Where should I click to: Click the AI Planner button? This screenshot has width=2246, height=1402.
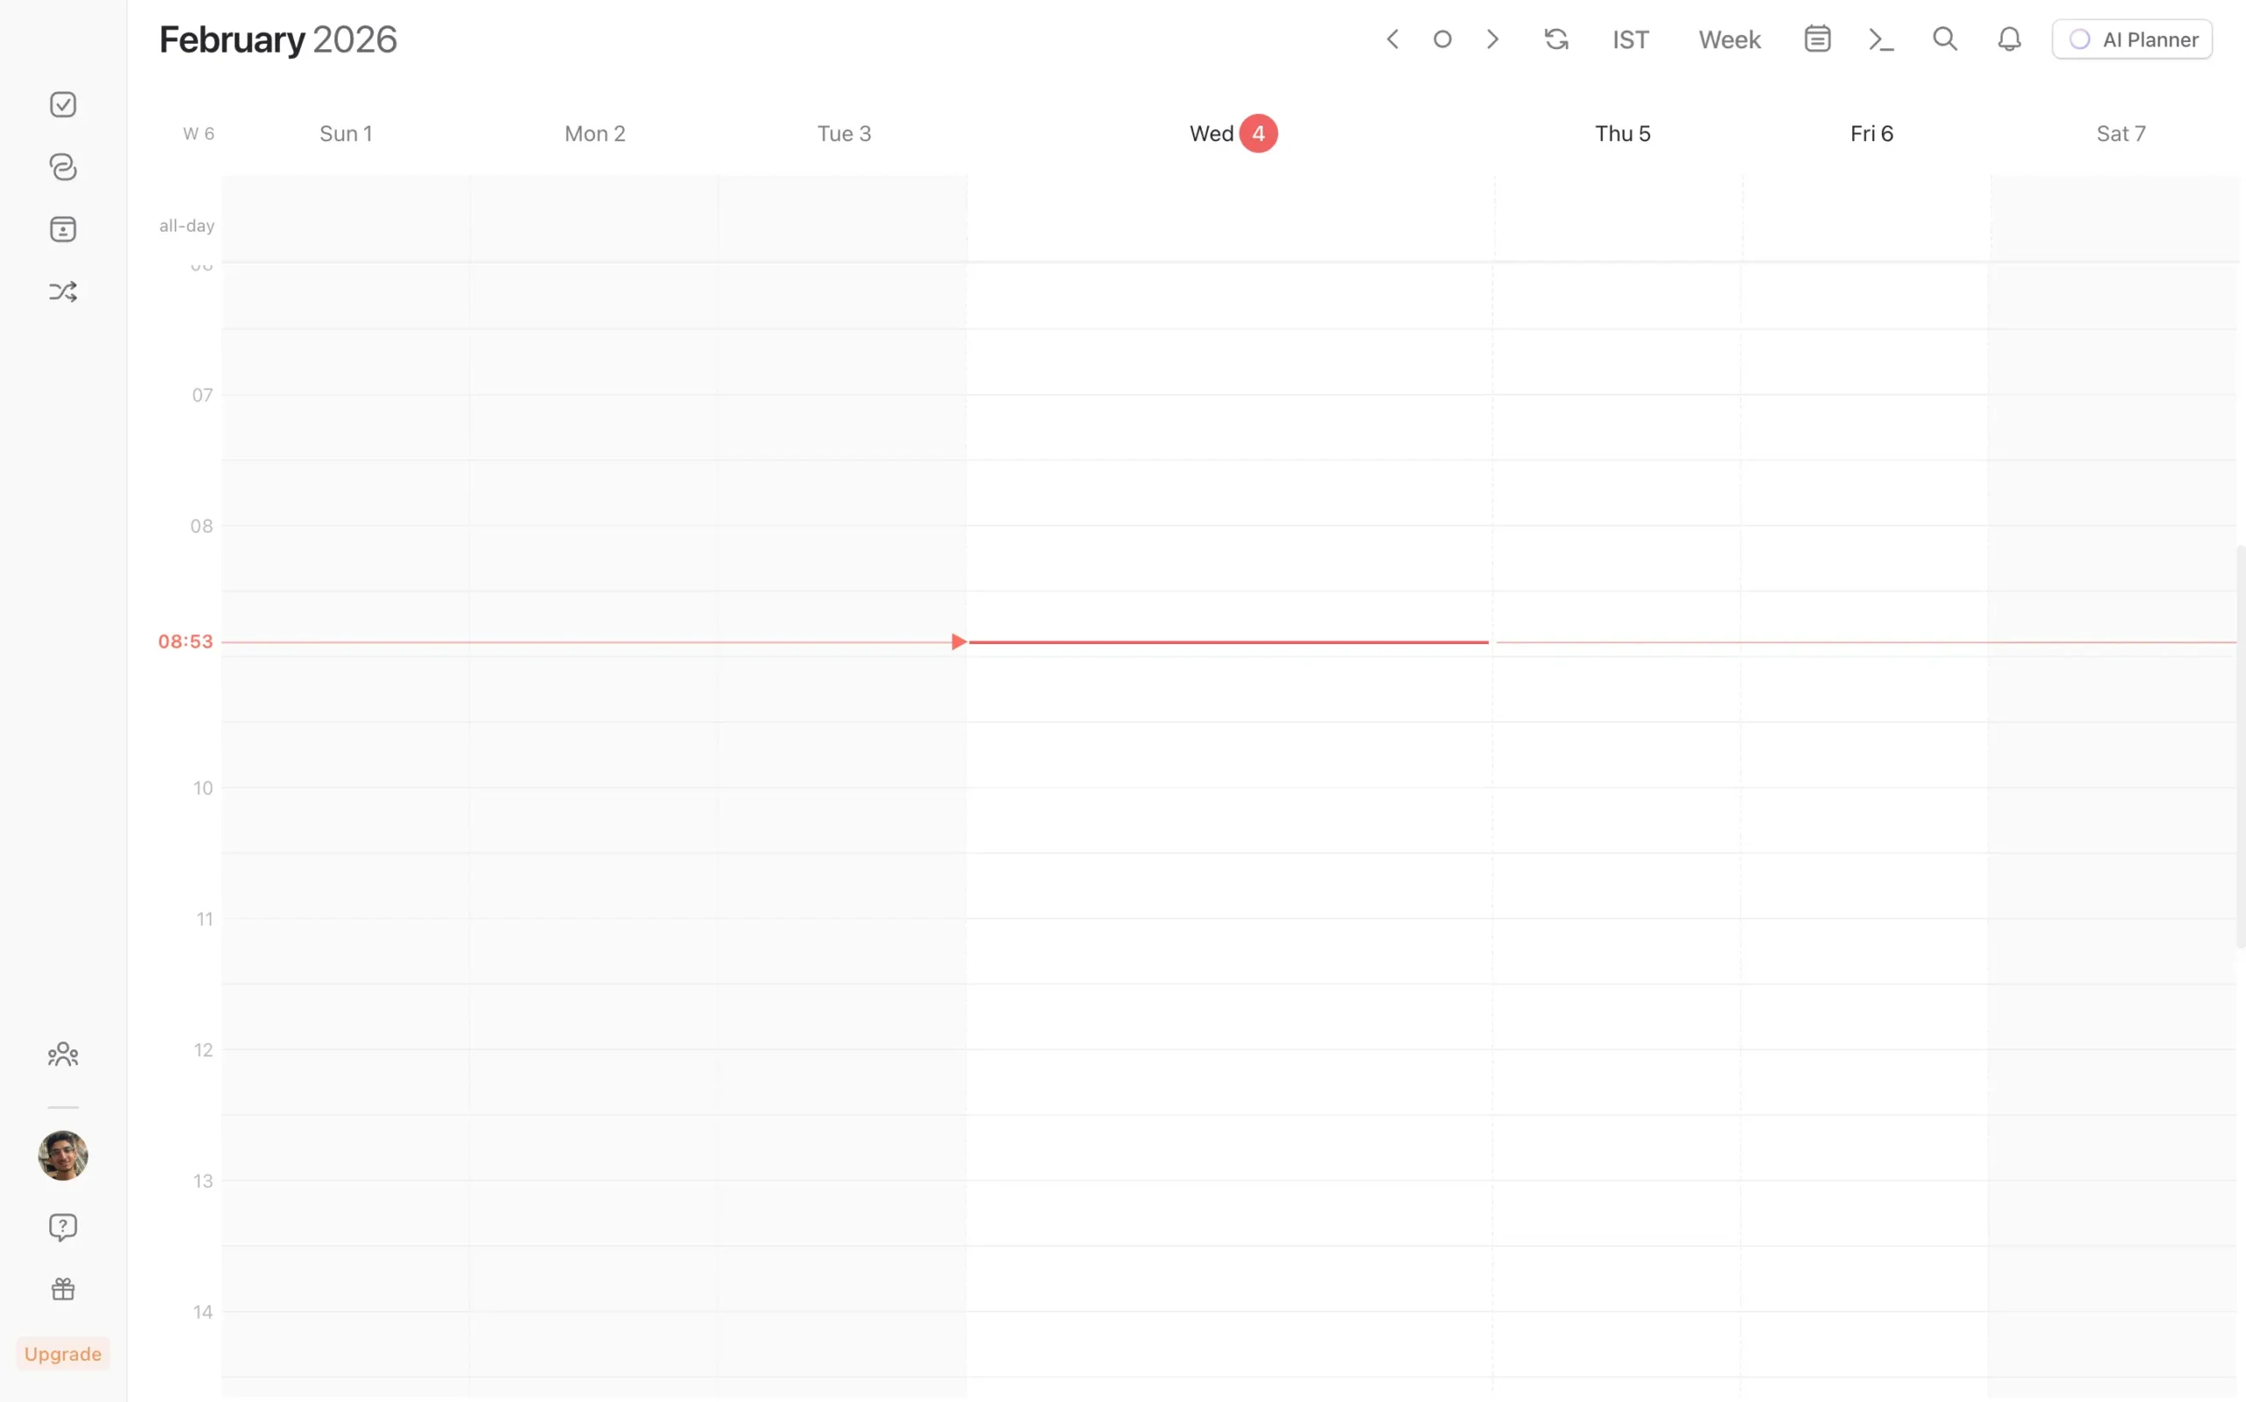pyautogui.click(x=2132, y=39)
